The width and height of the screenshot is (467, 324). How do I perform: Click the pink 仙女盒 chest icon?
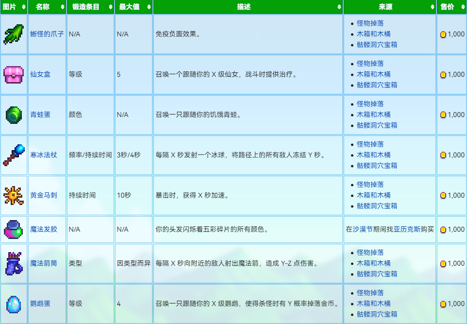pos(14,74)
